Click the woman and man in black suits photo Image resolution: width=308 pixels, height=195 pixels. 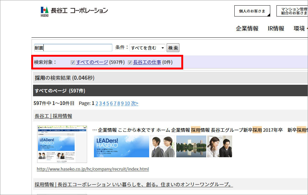click(x=220, y=146)
